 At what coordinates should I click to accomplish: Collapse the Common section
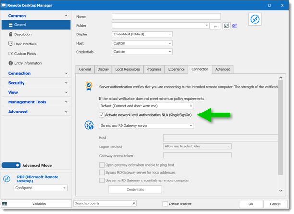(66, 15)
